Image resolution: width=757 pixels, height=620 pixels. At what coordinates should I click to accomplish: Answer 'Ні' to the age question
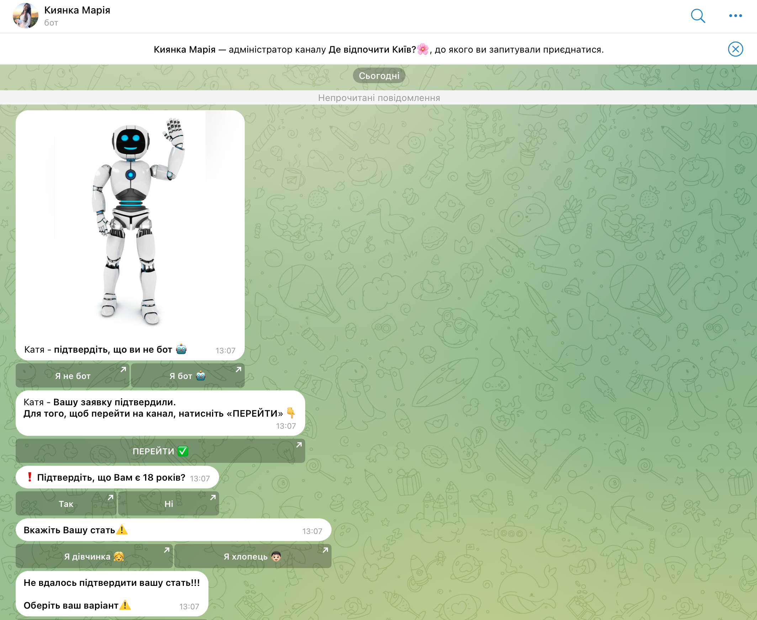168,503
